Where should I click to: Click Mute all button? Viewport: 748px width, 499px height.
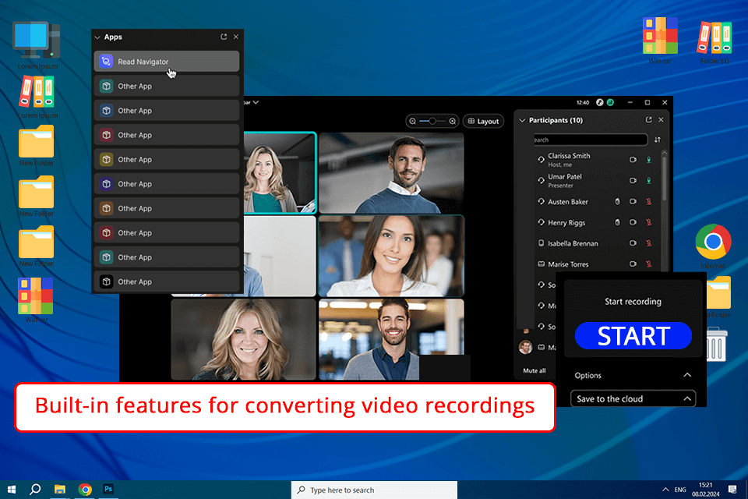coord(535,370)
